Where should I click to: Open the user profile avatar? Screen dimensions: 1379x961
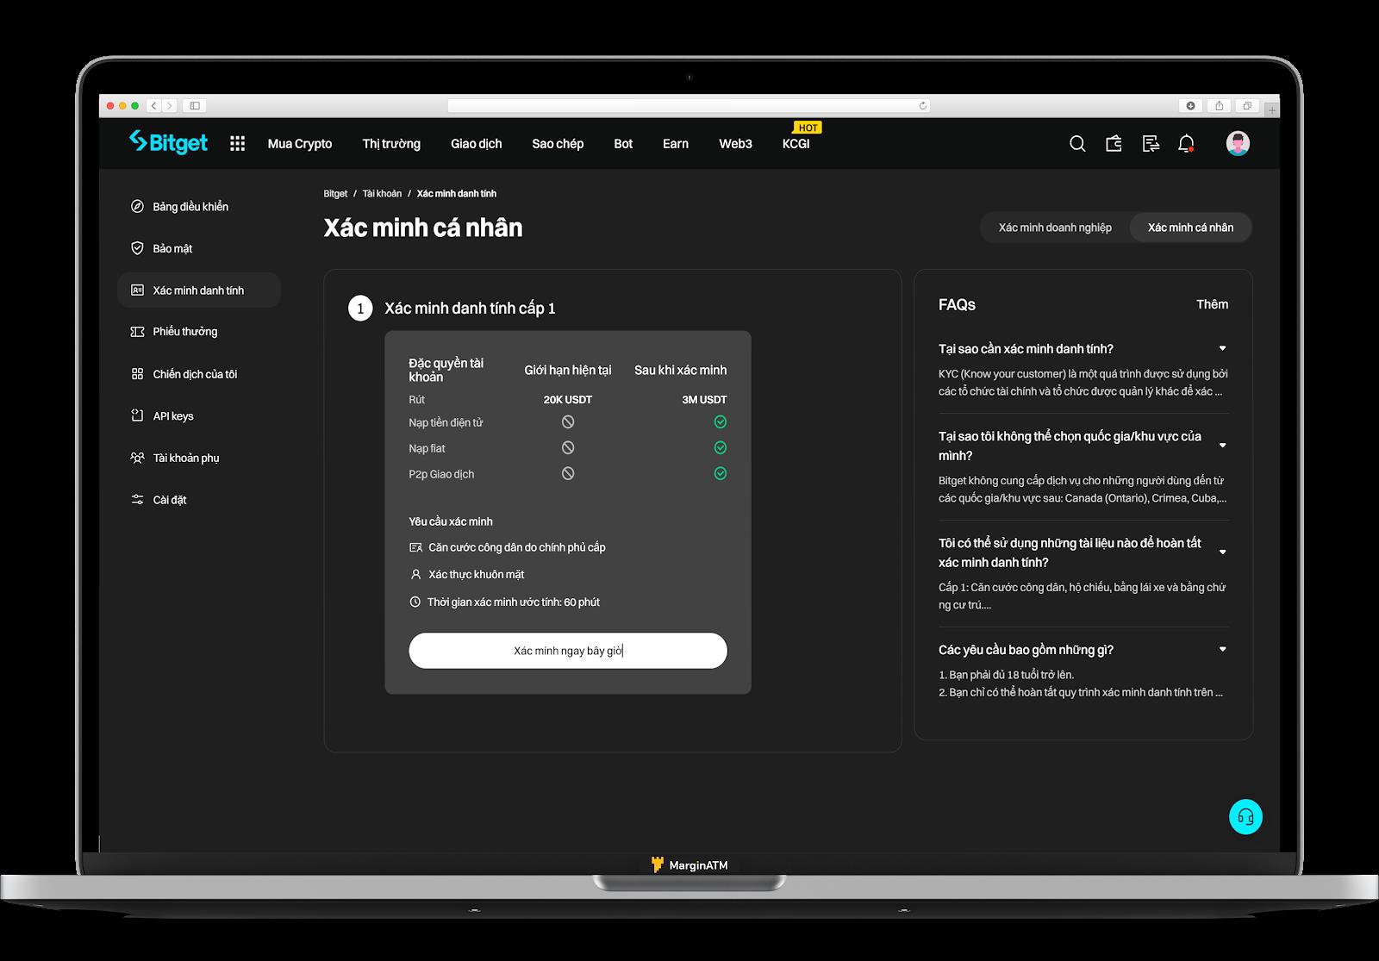(x=1238, y=143)
